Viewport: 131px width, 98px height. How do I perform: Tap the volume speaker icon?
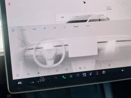[123, 71]
